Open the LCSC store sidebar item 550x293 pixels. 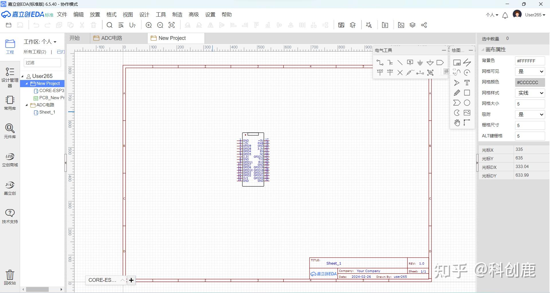pos(10,159)
